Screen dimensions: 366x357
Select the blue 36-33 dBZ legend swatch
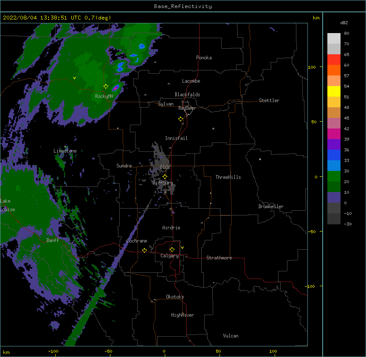(334, 155)
